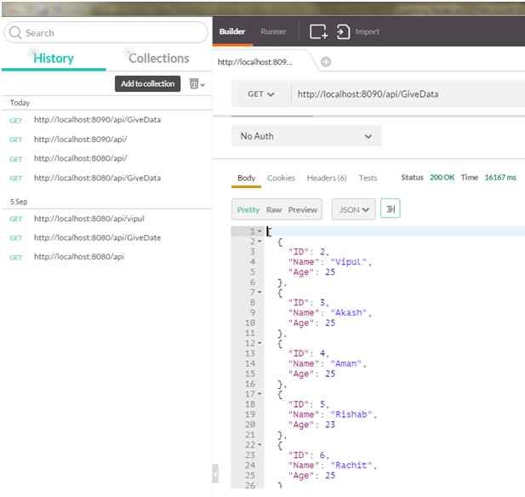Click the trash icon in History panel
Image resolution: width=525 pixels, height=497 pixels.
tap(195, 83)
